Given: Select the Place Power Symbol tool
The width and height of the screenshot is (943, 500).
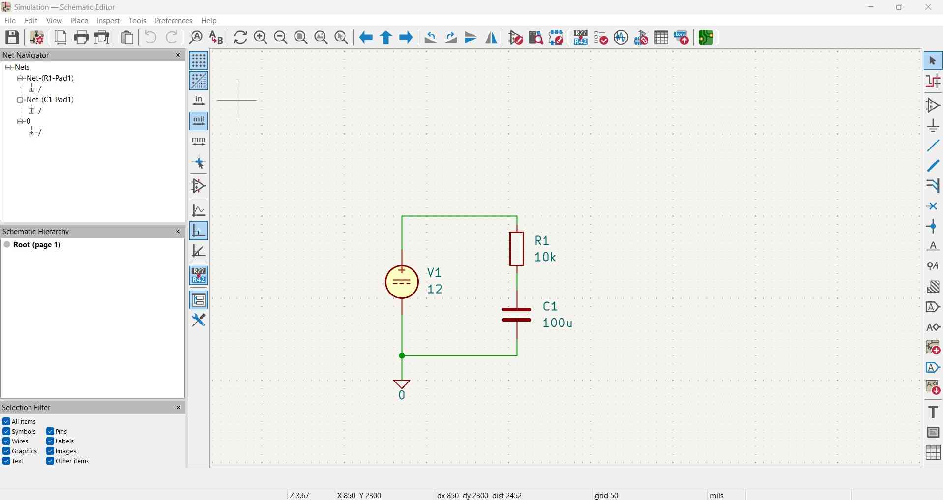Looking at the screenshot, I should (933, 125).
